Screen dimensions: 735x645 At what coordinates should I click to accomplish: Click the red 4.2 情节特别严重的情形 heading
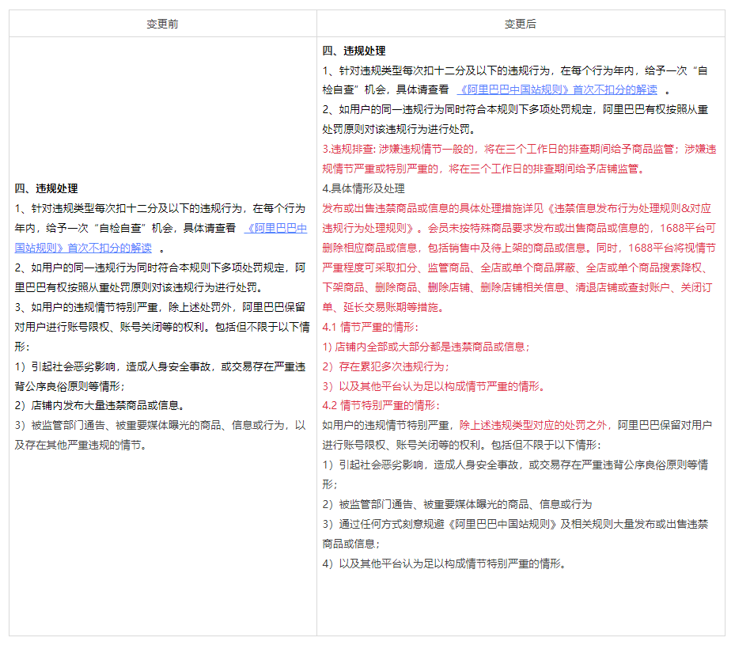coord(380,405)
